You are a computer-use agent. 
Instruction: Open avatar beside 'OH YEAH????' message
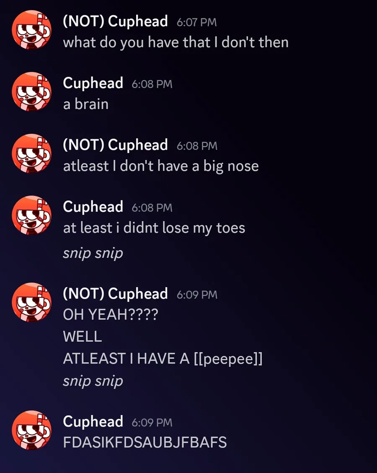(31, 302)
